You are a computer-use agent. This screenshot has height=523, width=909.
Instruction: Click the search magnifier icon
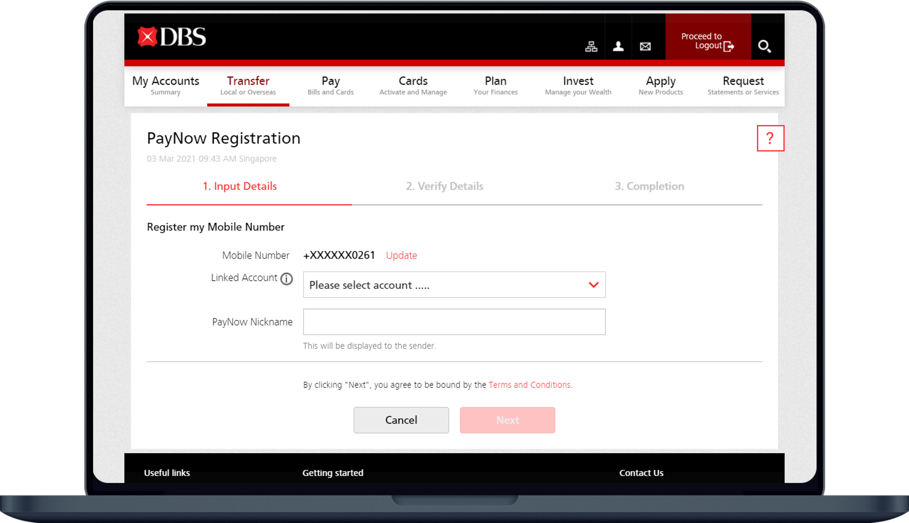coord(764,46)
